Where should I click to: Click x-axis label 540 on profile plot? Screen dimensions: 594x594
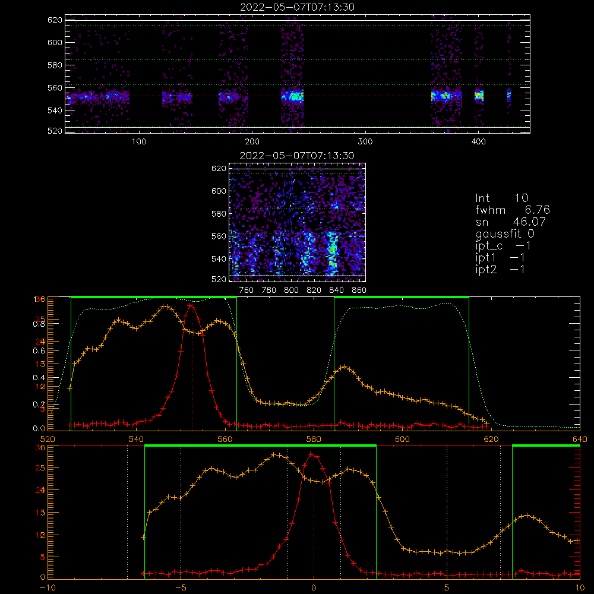[x=137, y=439]
